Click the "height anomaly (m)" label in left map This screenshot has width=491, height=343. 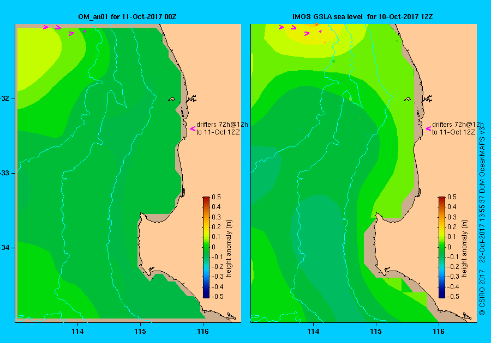pos(229,248)
